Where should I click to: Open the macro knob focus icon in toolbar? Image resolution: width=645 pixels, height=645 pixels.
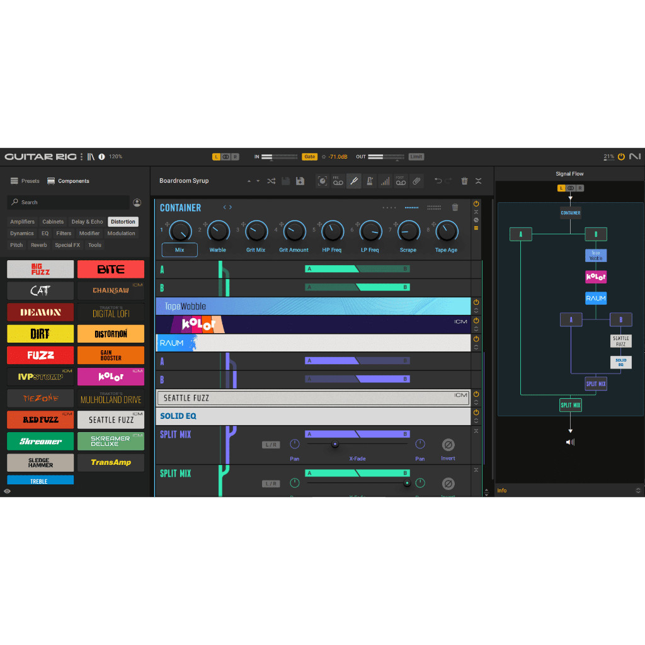point(322,181)
